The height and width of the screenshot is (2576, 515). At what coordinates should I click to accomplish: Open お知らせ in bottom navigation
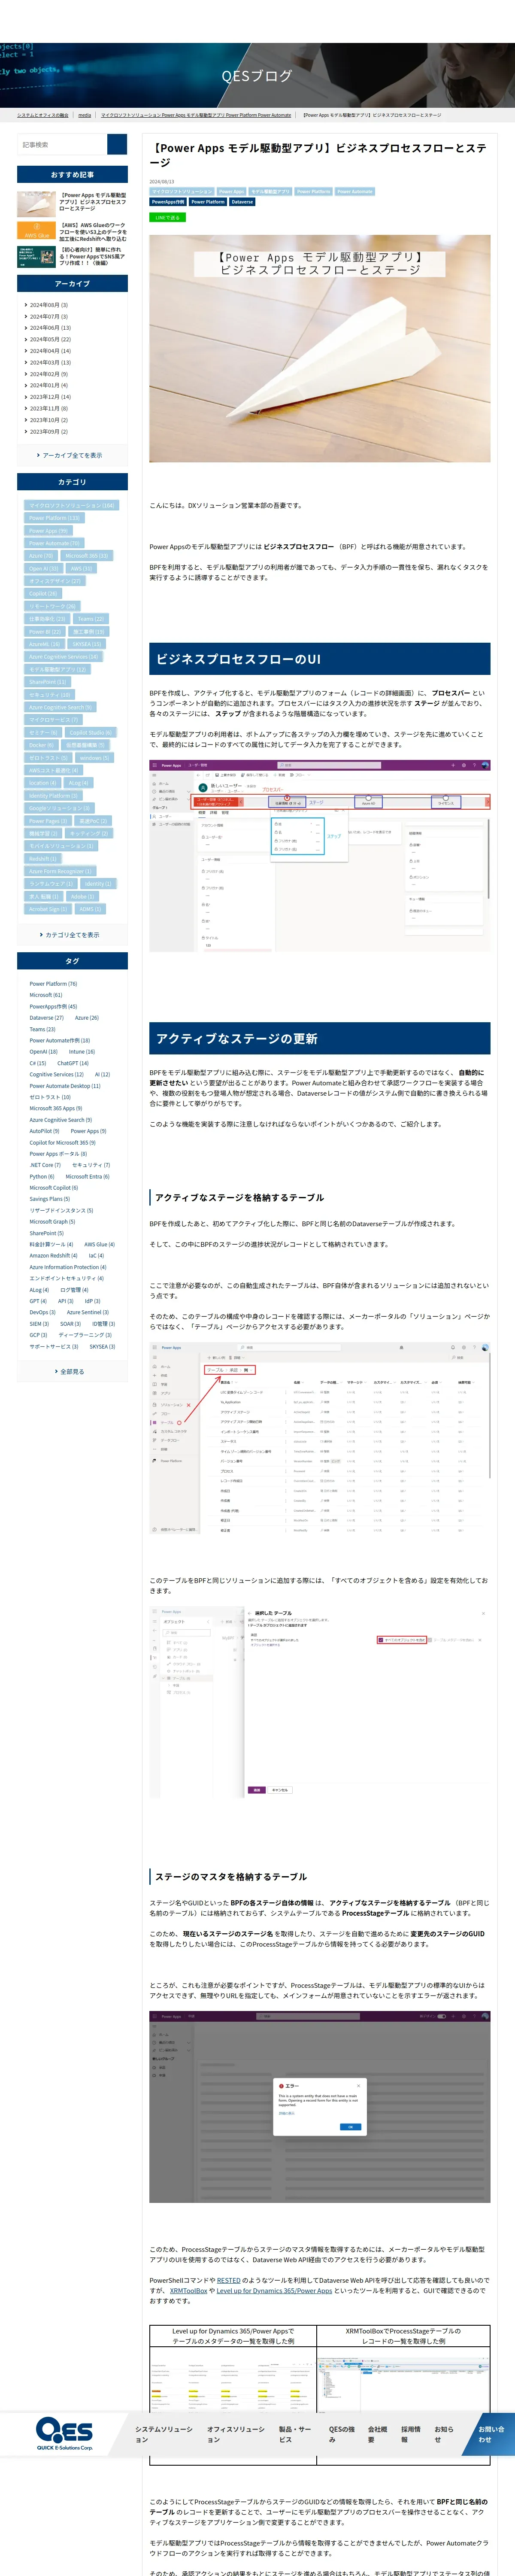[x=444, y=2434]
